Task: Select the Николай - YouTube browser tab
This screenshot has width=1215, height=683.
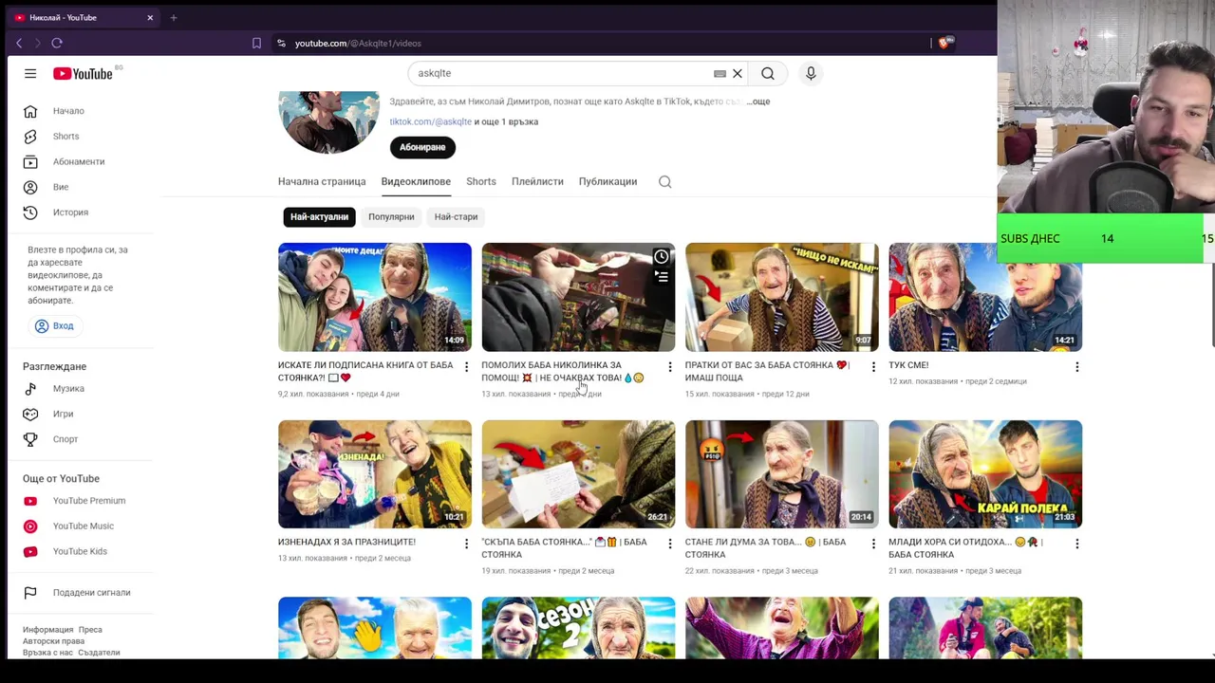Action: [84, 17]
